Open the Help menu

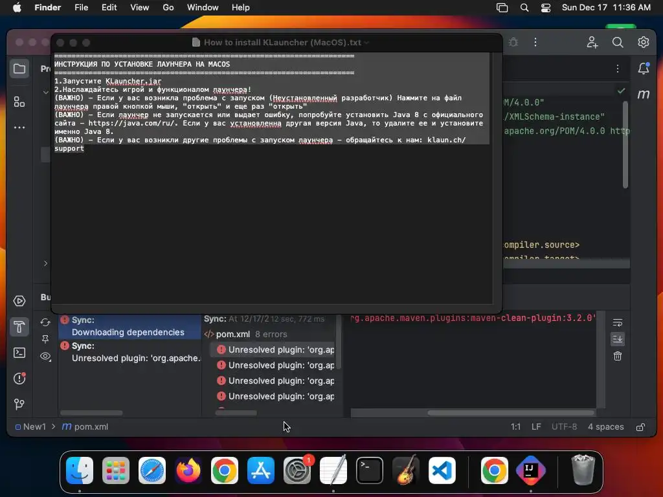pyautogui.click(x=241, y=8)
